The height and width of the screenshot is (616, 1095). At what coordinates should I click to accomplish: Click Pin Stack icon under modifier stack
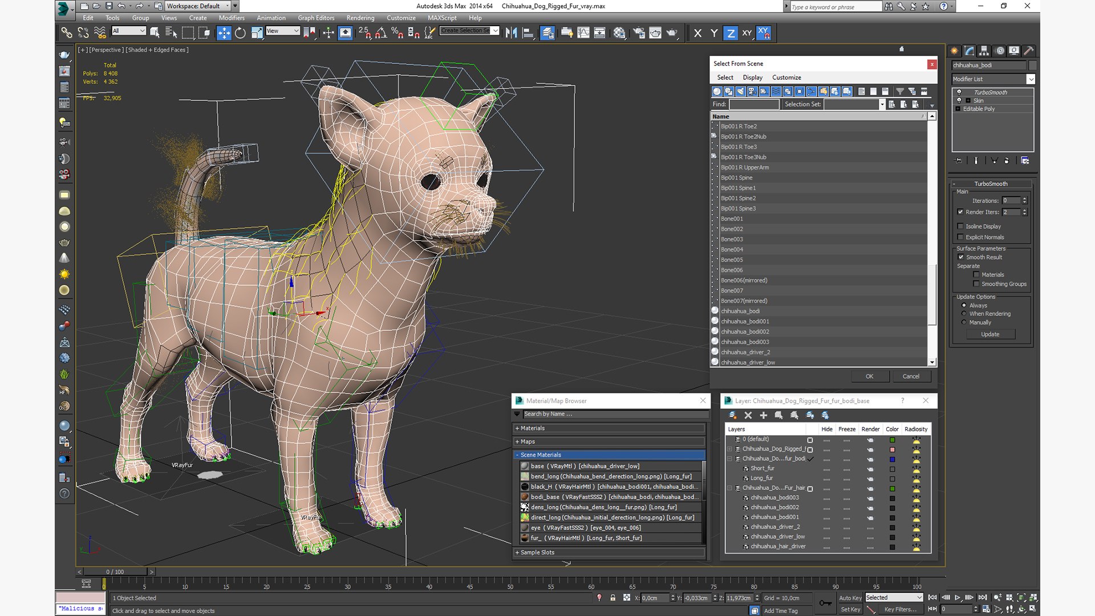(959, 161)
